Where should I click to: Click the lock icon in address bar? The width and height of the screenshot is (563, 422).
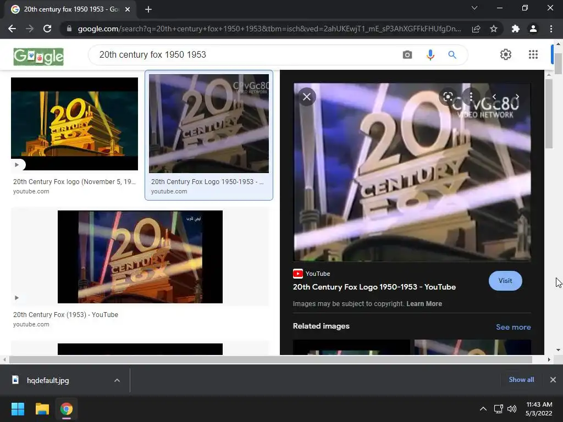(x=69, y=29)
